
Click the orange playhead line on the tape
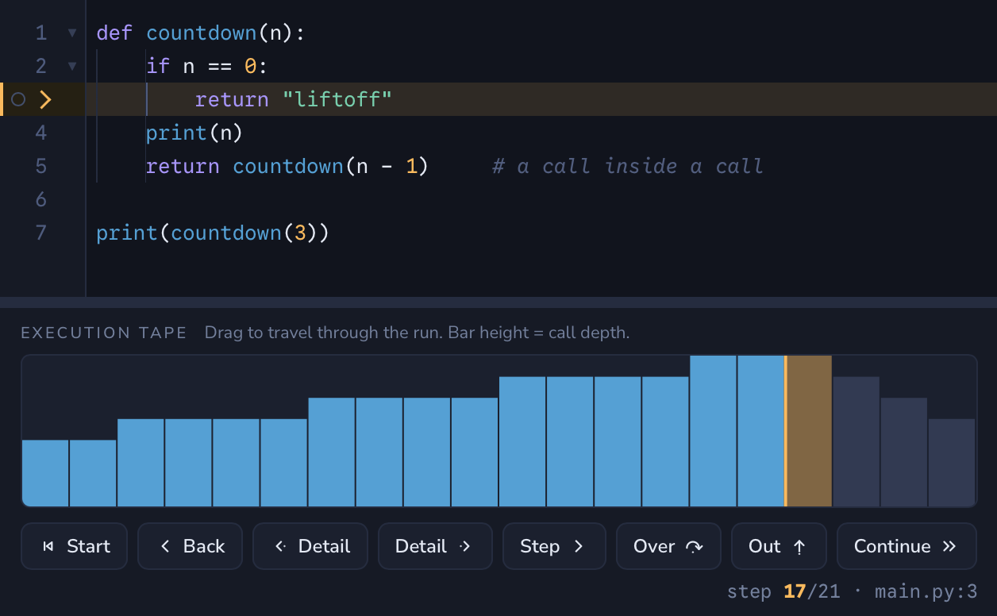(785, 431)
